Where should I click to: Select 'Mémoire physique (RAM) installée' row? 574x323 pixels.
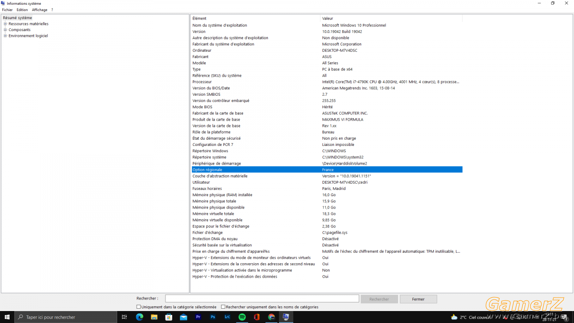pyautogui.click(x=327, y=195)
